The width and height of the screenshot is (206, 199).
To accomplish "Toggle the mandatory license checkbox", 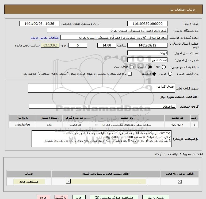I will 180,182.
